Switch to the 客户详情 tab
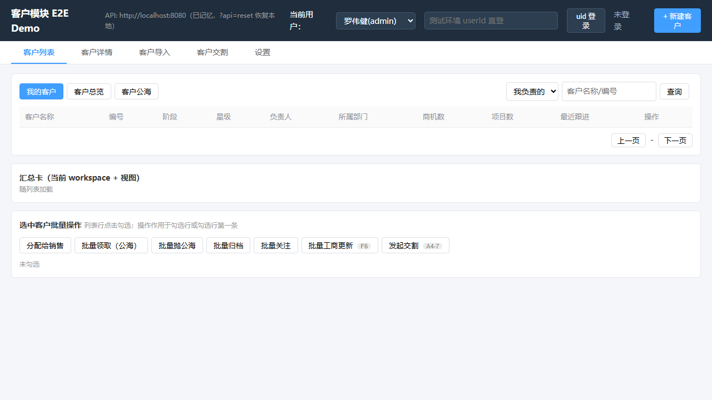This screenshot has height=400, width=712. pos(97,52)
